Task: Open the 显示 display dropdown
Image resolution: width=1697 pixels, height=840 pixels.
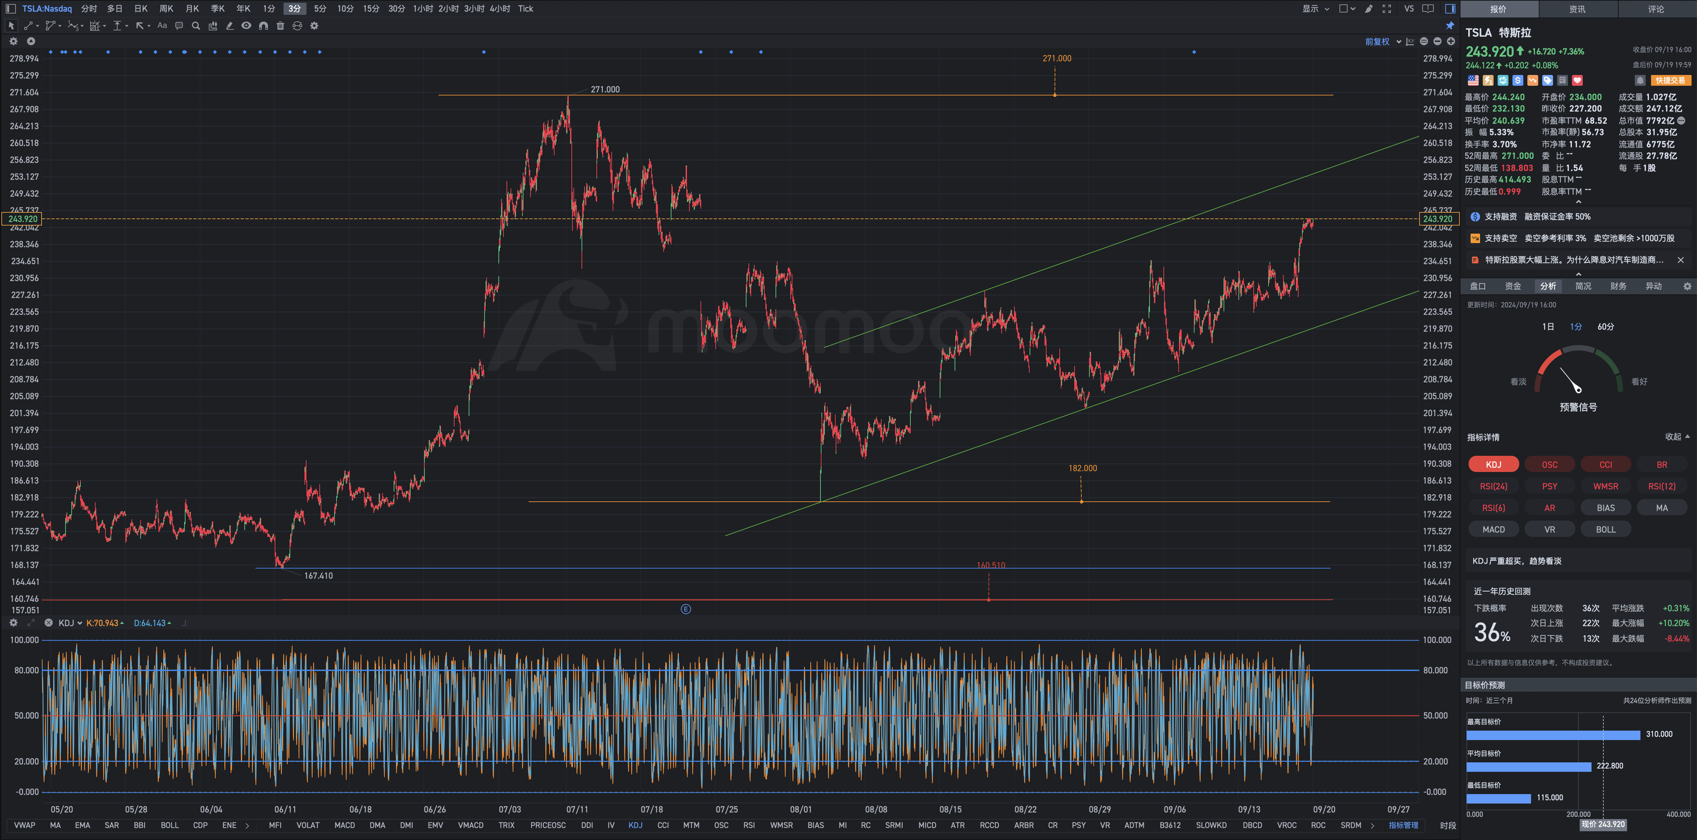Action: coord(1315,8)
